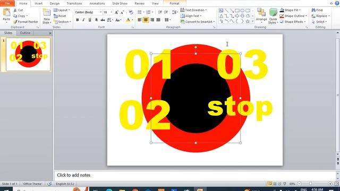Clear all formatting with eraser icon

(131, 12)
